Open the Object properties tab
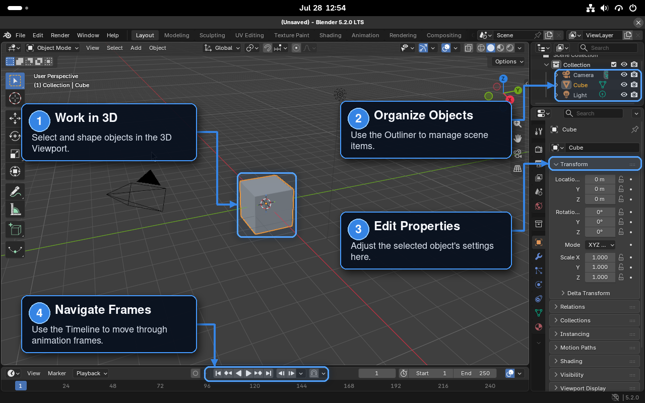645x403 pixels. (539, 242)
